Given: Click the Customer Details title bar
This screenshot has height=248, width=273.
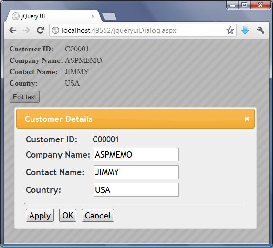Looking at the screenshot, I should coord(136,119).
